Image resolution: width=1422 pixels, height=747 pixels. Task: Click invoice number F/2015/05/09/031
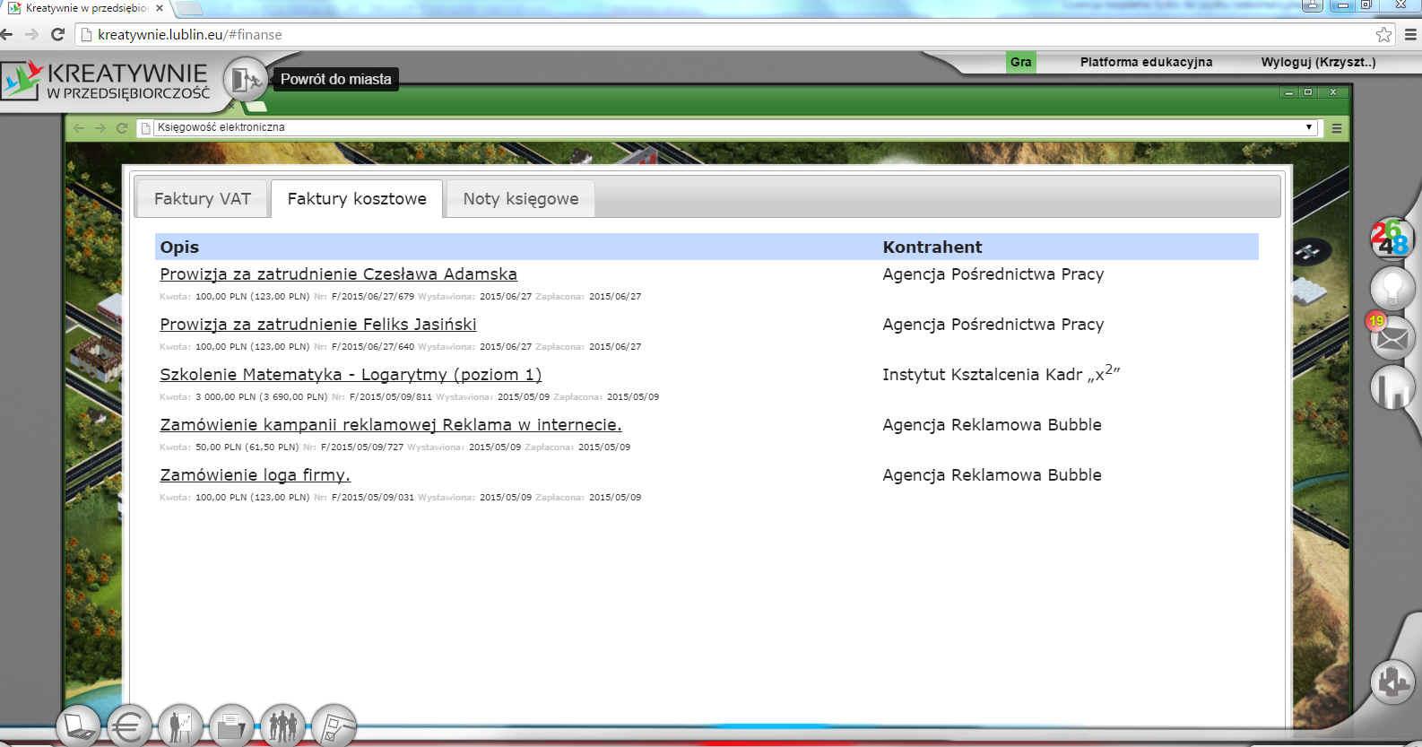pos(373,497)
